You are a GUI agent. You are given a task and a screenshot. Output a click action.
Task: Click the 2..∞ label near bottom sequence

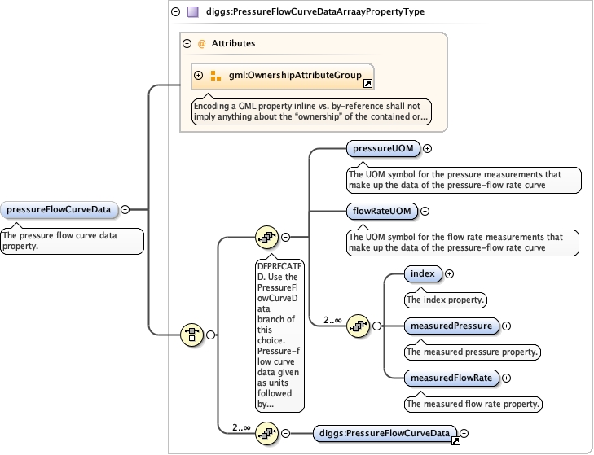tap(241, 427)
